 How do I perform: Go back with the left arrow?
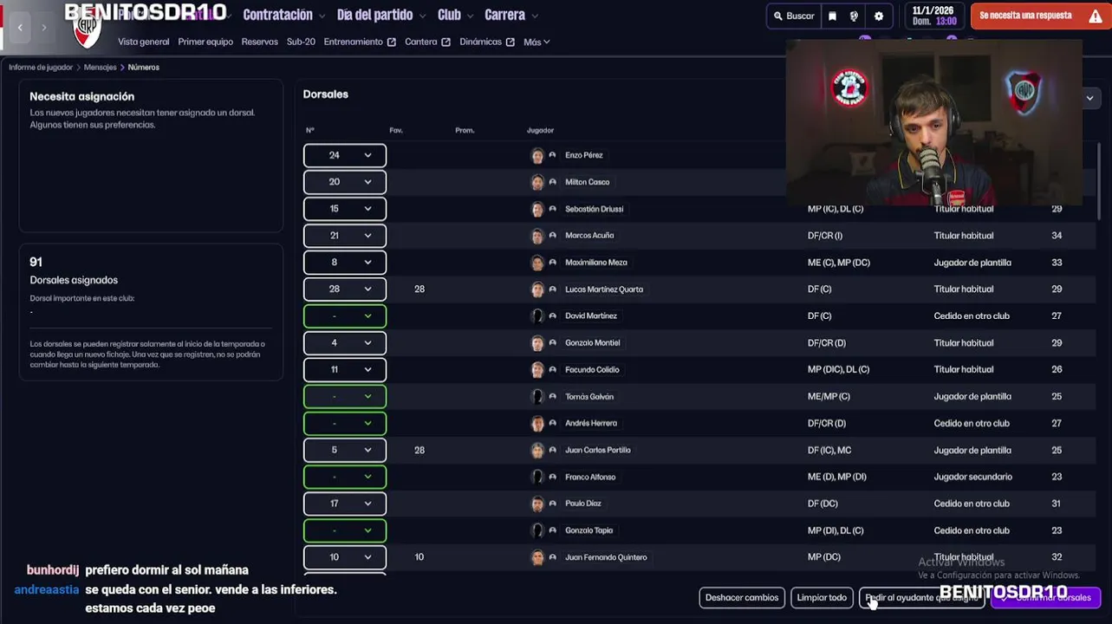pos(20,28)
